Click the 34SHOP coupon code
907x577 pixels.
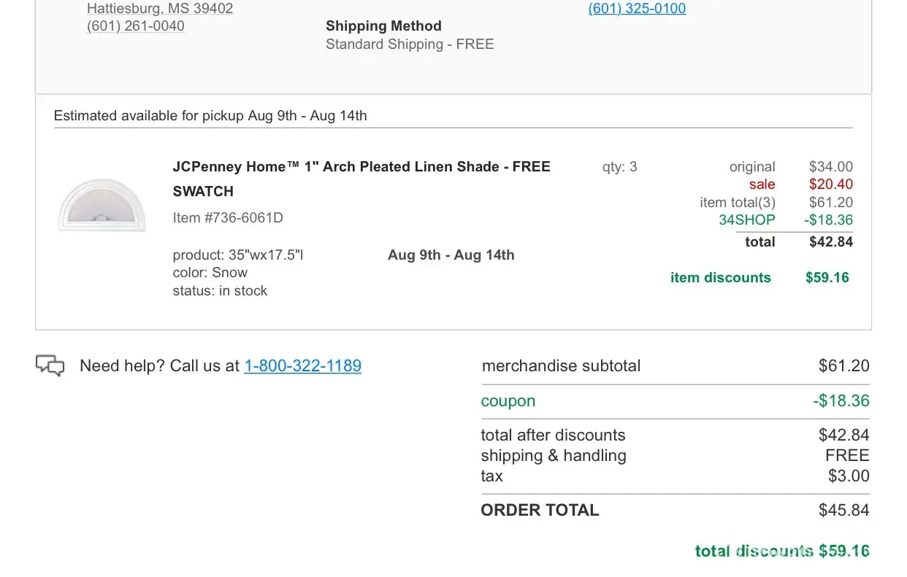coord(746,220)
